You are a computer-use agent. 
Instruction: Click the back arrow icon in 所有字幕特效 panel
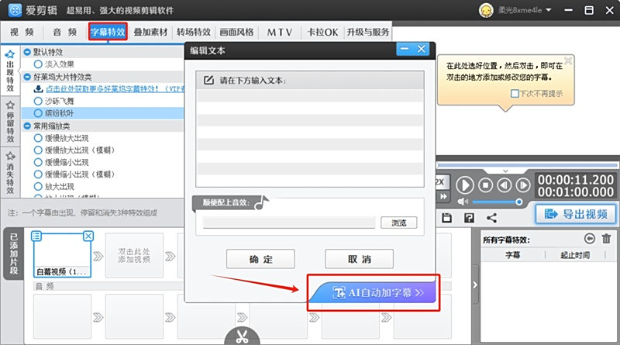(x=590, y=239)
